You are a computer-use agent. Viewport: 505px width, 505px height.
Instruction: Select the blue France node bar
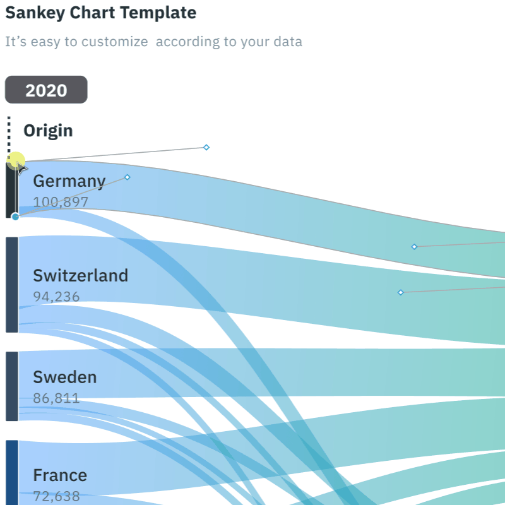[12, 472]
